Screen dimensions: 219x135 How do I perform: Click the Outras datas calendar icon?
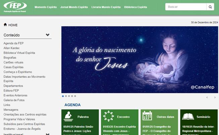point(147,116)
